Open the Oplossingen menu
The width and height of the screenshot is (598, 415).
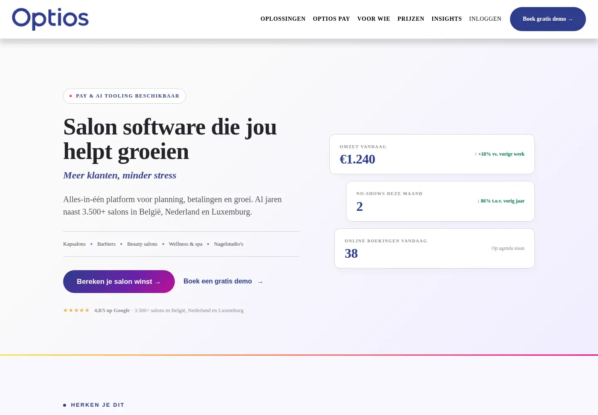tap(283, 19)
